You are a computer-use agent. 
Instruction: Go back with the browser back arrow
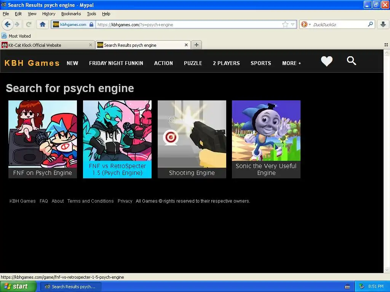tap(7, 24)
